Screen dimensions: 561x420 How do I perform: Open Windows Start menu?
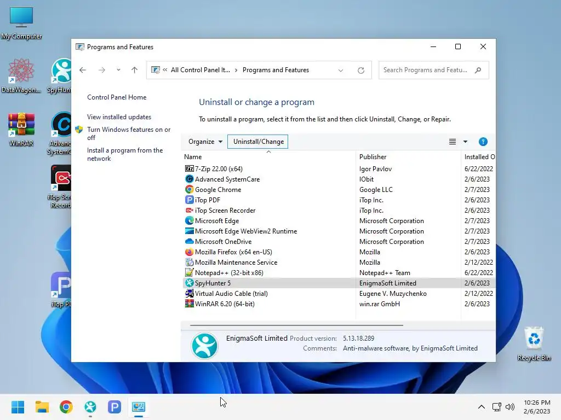pos(18,407)
